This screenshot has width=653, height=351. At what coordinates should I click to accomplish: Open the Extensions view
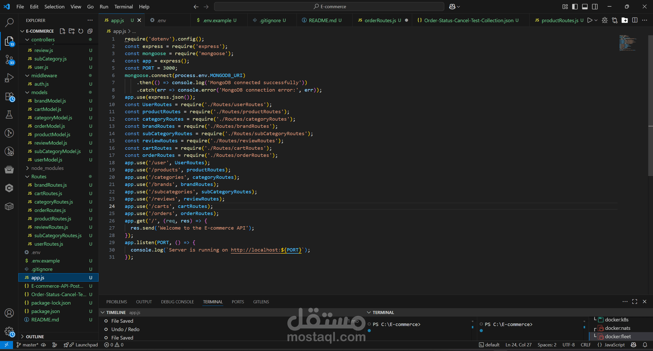(x=9, y=97)
